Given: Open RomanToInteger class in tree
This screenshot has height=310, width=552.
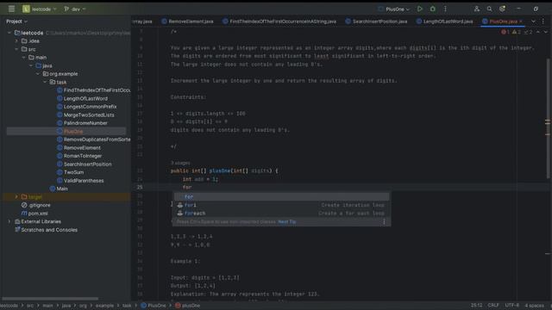Looking at the screenshot, I should point(79,156).
